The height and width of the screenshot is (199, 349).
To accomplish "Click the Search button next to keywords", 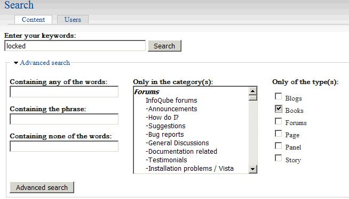I will click(x=164, y=46).
